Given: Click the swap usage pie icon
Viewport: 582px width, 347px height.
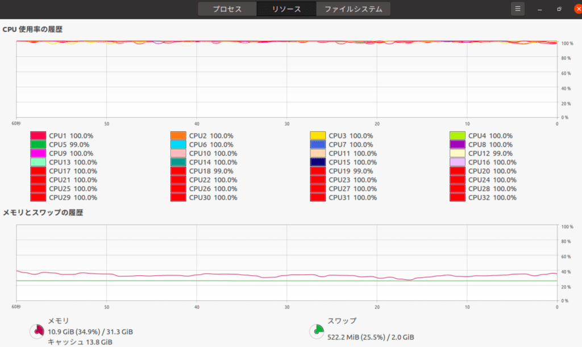Looking at the screenshot, I should click(317, 331).
